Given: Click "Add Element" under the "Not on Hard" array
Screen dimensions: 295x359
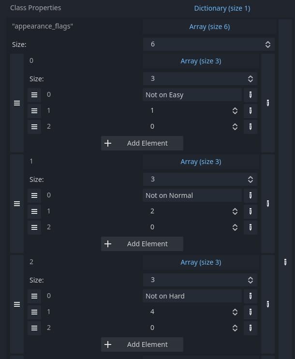Looking at the screenshot, I should tap(142, 344).
